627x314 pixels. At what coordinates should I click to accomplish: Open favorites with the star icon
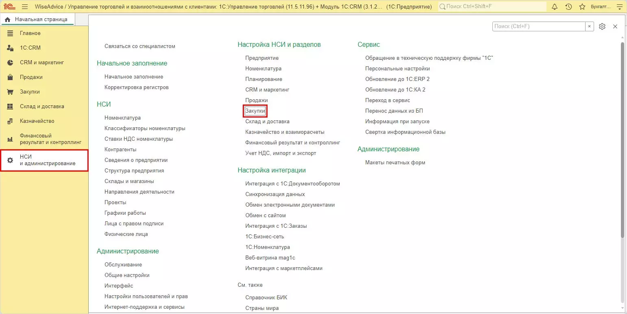[x=582, y=7]
